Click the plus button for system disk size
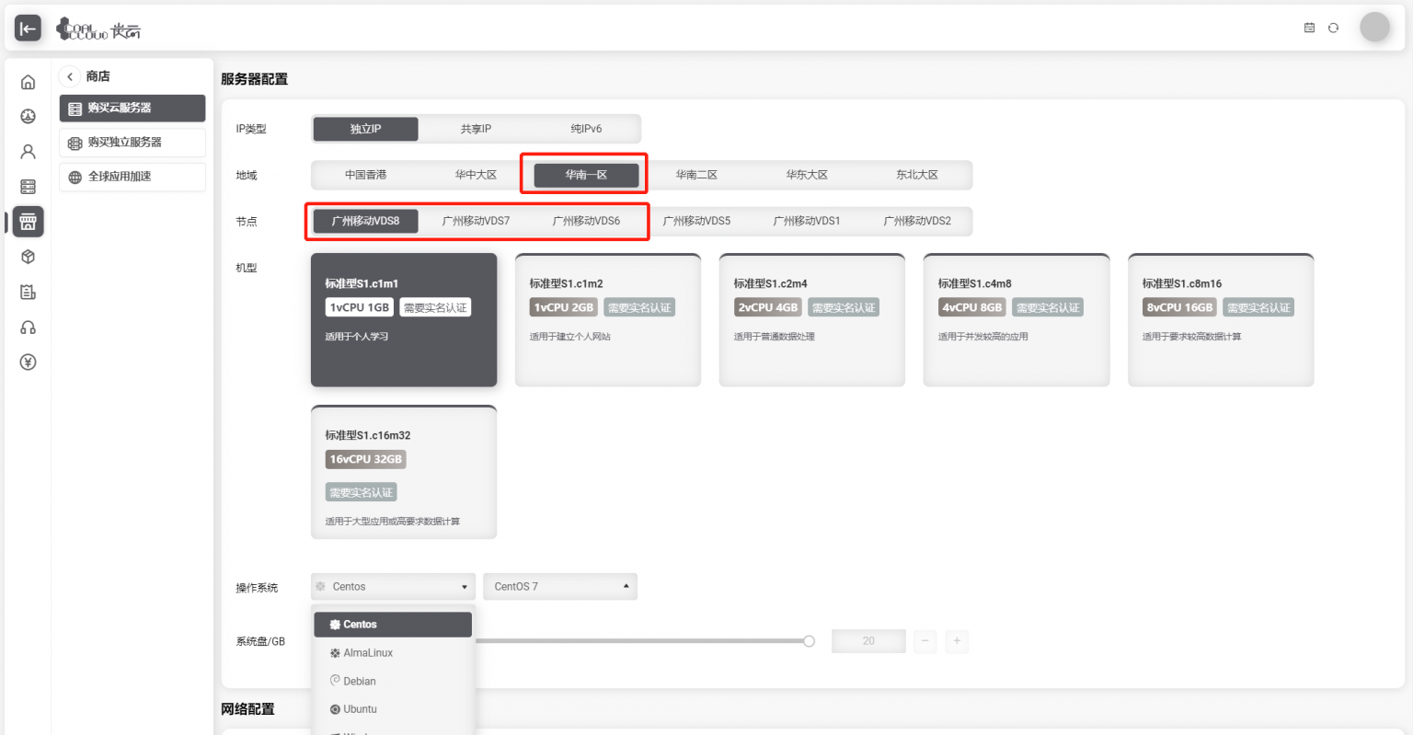Viewport: 1413px width, 735px height. click(x=957, y=641)
